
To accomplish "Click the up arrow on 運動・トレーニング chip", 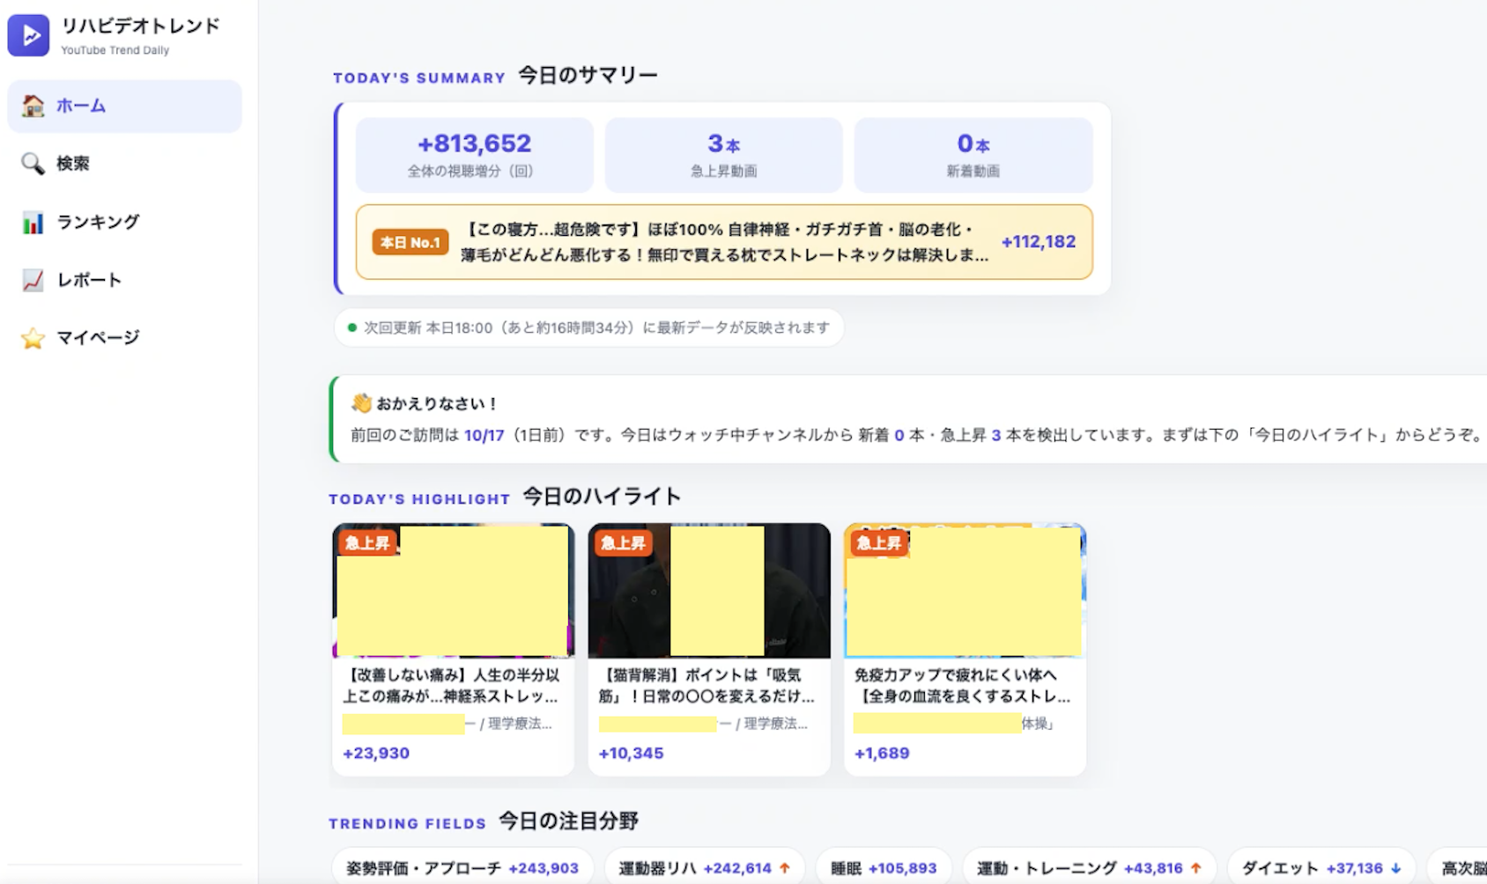I will (1196, 868).
